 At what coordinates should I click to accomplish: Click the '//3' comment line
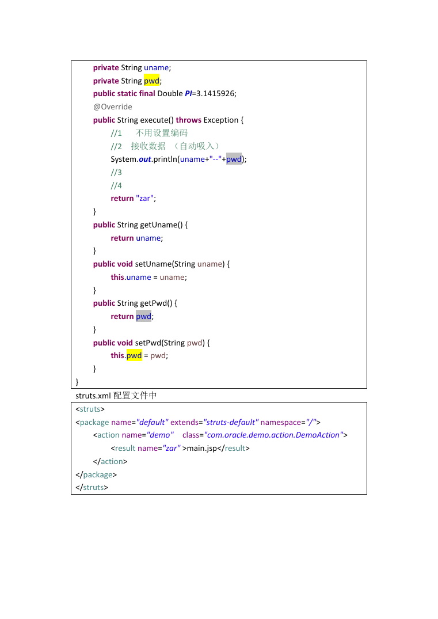116,173
